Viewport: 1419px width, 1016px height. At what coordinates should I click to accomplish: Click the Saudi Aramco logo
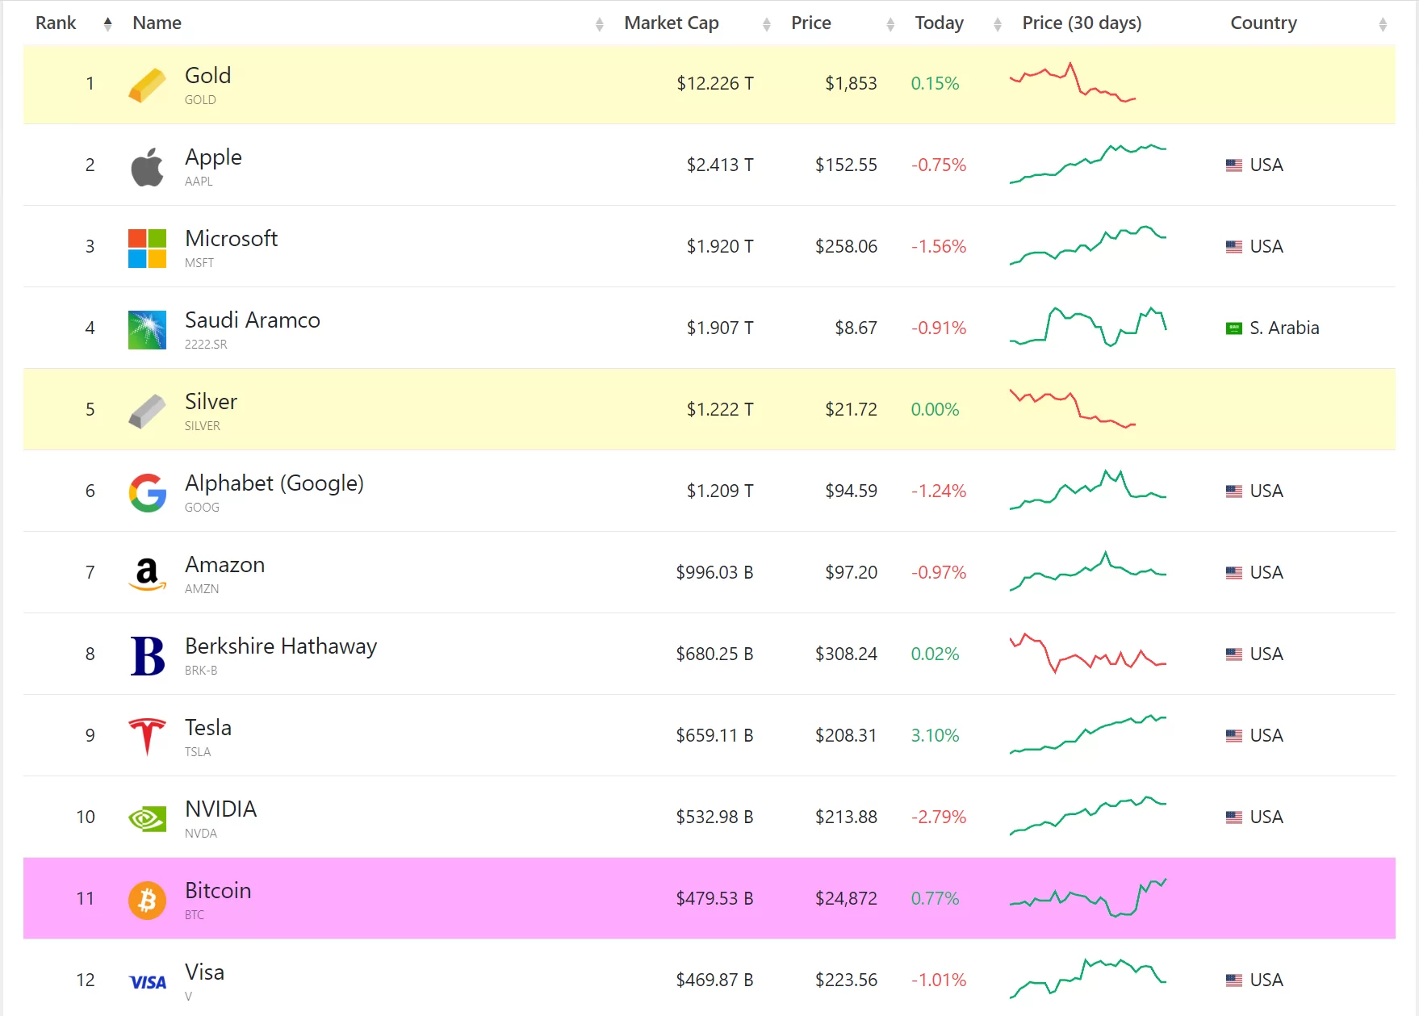click(147, 329)
